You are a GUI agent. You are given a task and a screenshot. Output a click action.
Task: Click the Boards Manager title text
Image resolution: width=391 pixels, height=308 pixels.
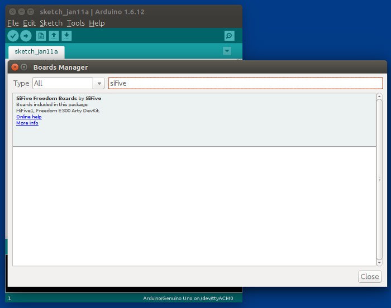60,68
